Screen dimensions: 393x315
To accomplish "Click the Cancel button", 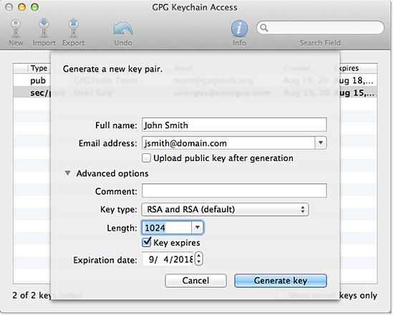I will (x=195, y=281).
